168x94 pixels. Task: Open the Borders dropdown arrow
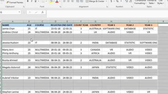46,1
